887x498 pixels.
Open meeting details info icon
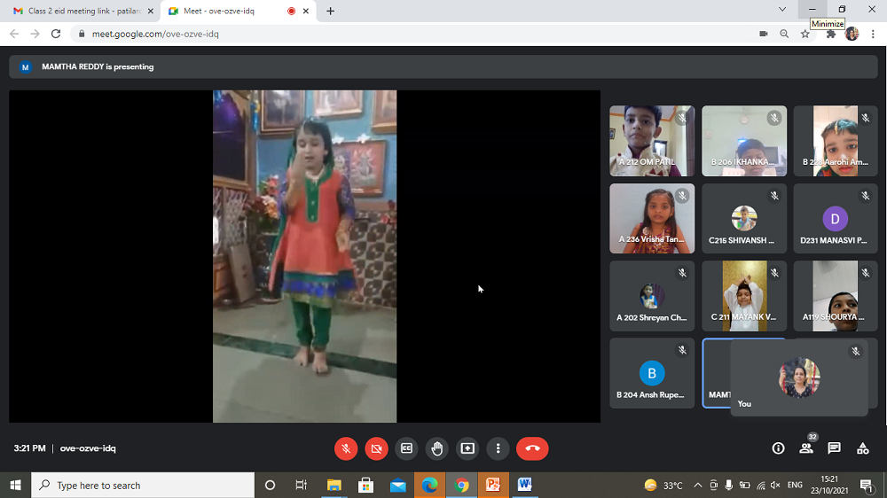[x=778, y=448]
